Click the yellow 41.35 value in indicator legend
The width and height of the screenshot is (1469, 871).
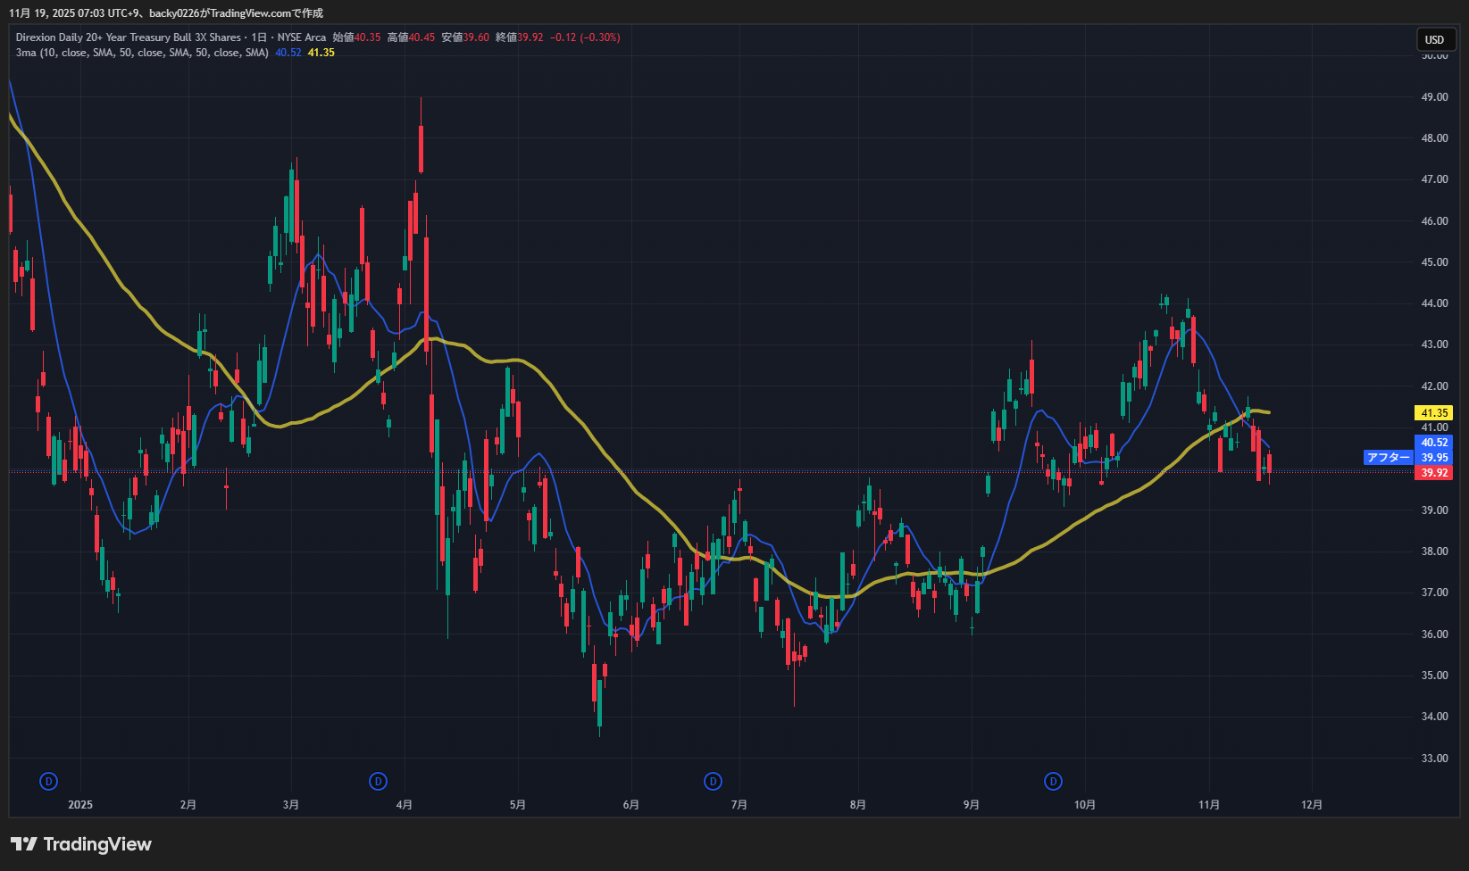pos(321,53)
